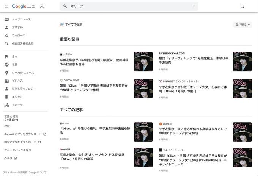
Task: Click Android アプリをダウンロード link
Action: (23, 134)
